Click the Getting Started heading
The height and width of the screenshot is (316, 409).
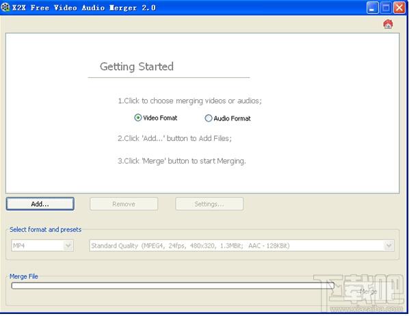pos(137,66)
